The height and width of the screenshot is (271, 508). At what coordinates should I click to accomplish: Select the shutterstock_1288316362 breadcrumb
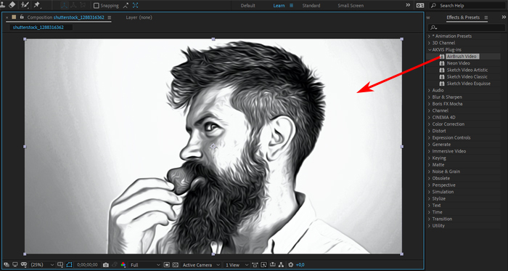[38, 28]
